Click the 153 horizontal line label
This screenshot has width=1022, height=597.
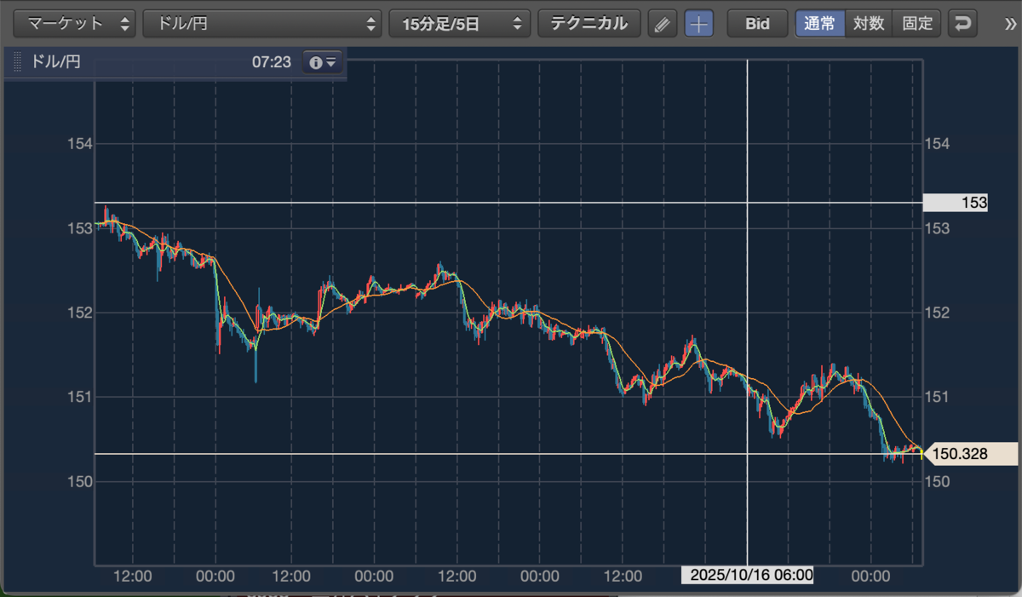pos(956,203)
